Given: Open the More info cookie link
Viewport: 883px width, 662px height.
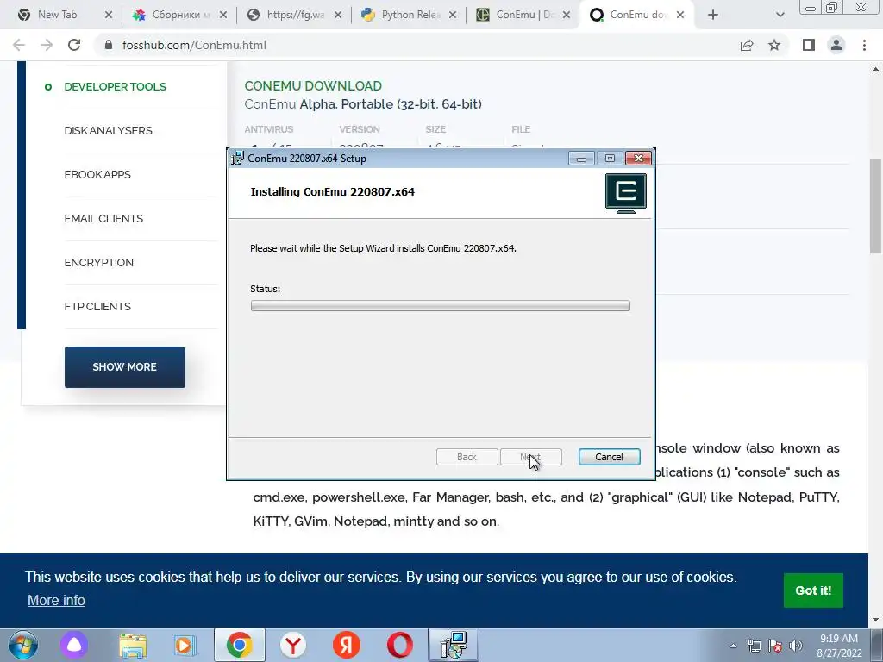Looking at the screenshot, I should (56, 600).
